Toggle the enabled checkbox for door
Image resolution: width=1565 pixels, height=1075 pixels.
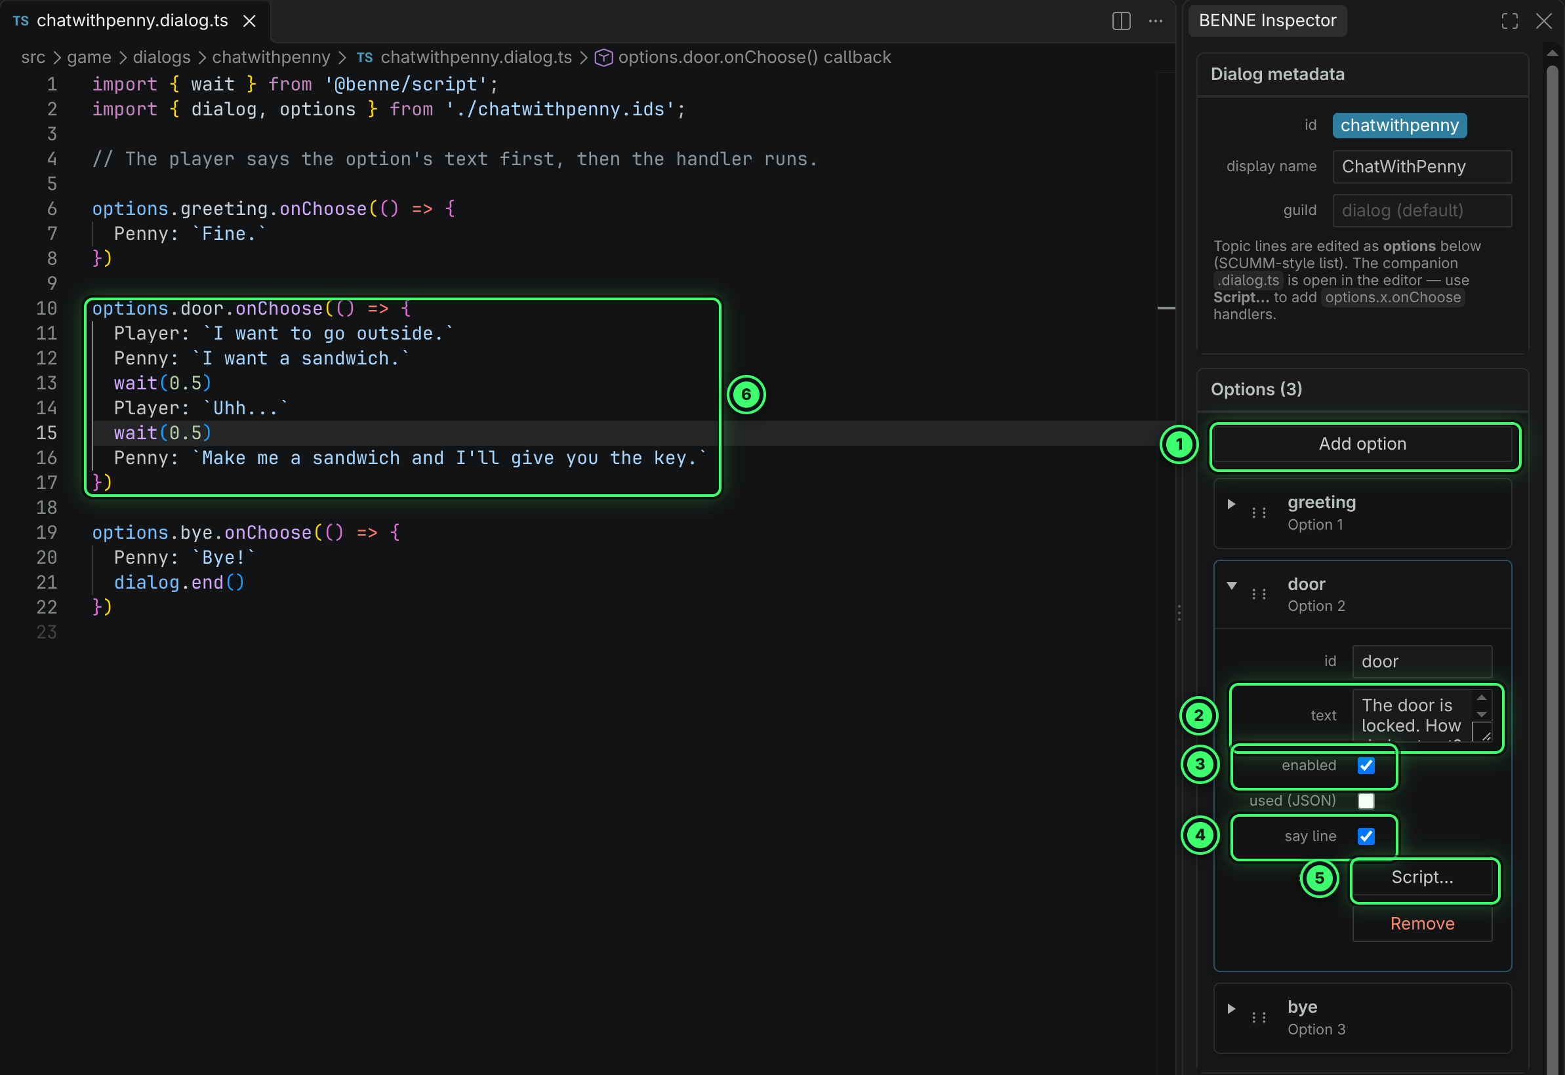coord(1366,766)
